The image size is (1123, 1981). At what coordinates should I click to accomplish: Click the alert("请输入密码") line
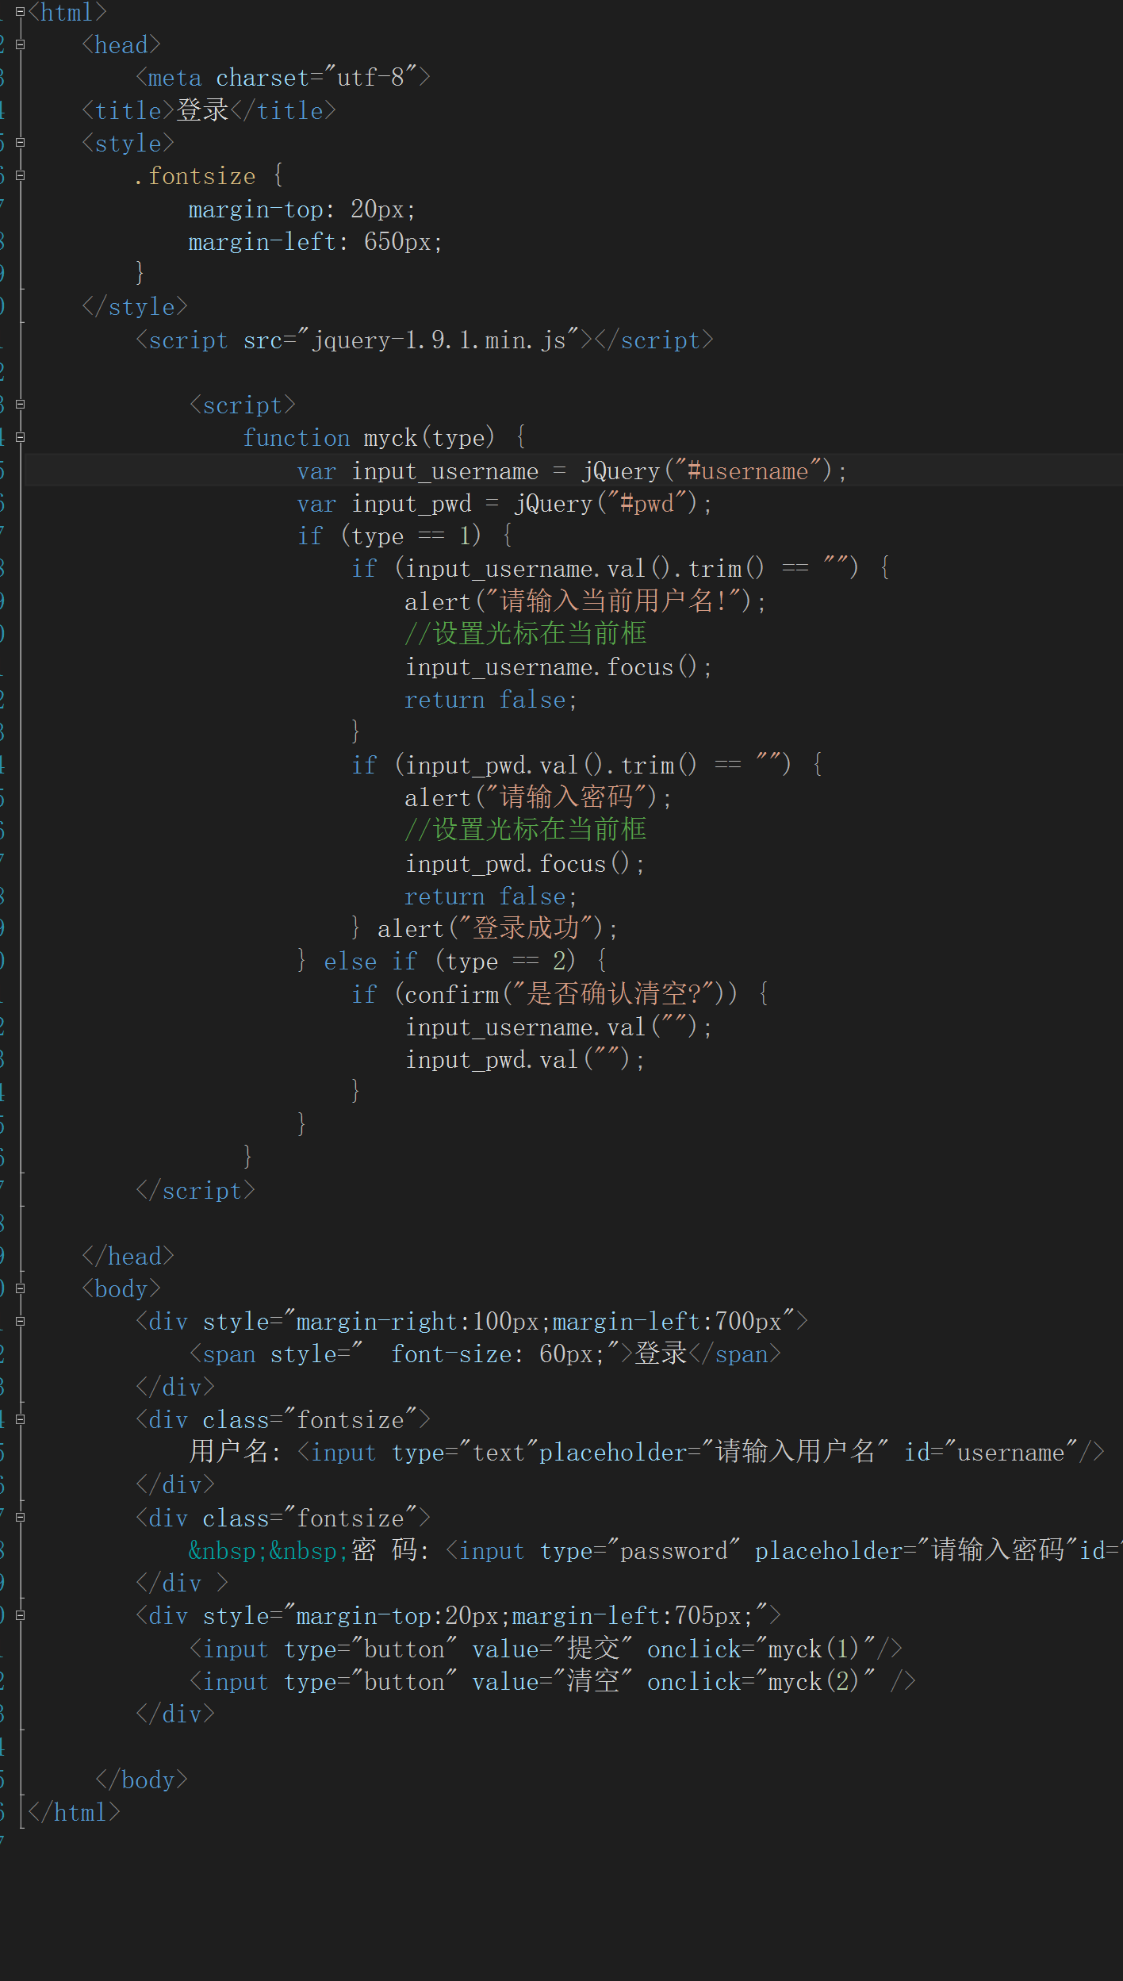(x=538, y=798)
